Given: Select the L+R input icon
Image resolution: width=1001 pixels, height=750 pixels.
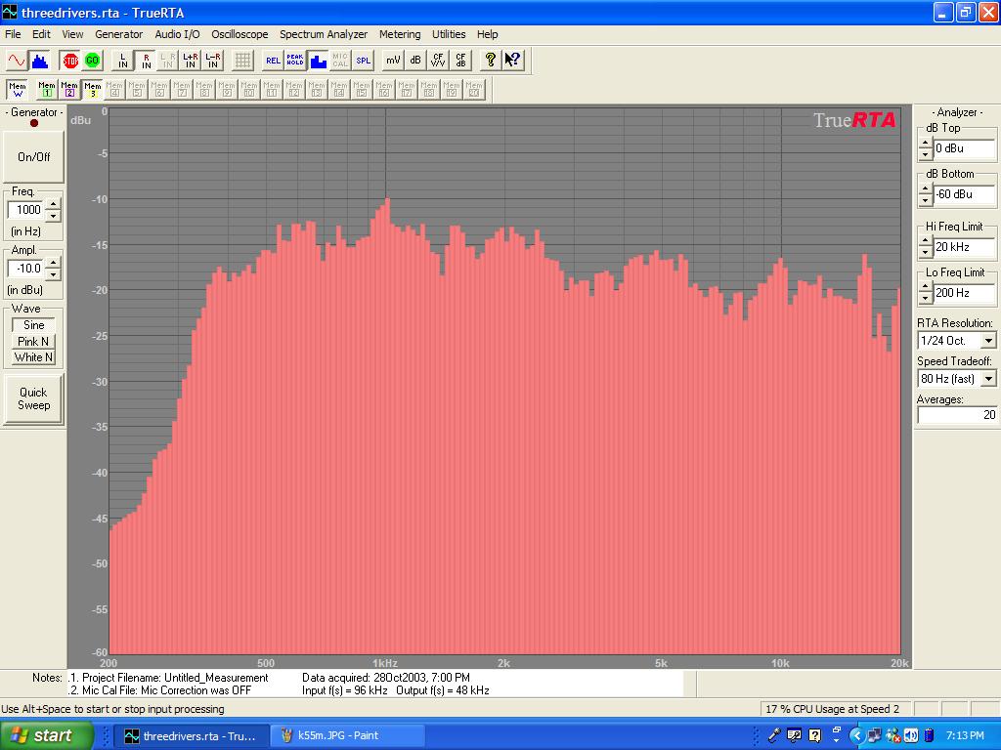Looking at the screenshot, I should (x=191, y=61).
